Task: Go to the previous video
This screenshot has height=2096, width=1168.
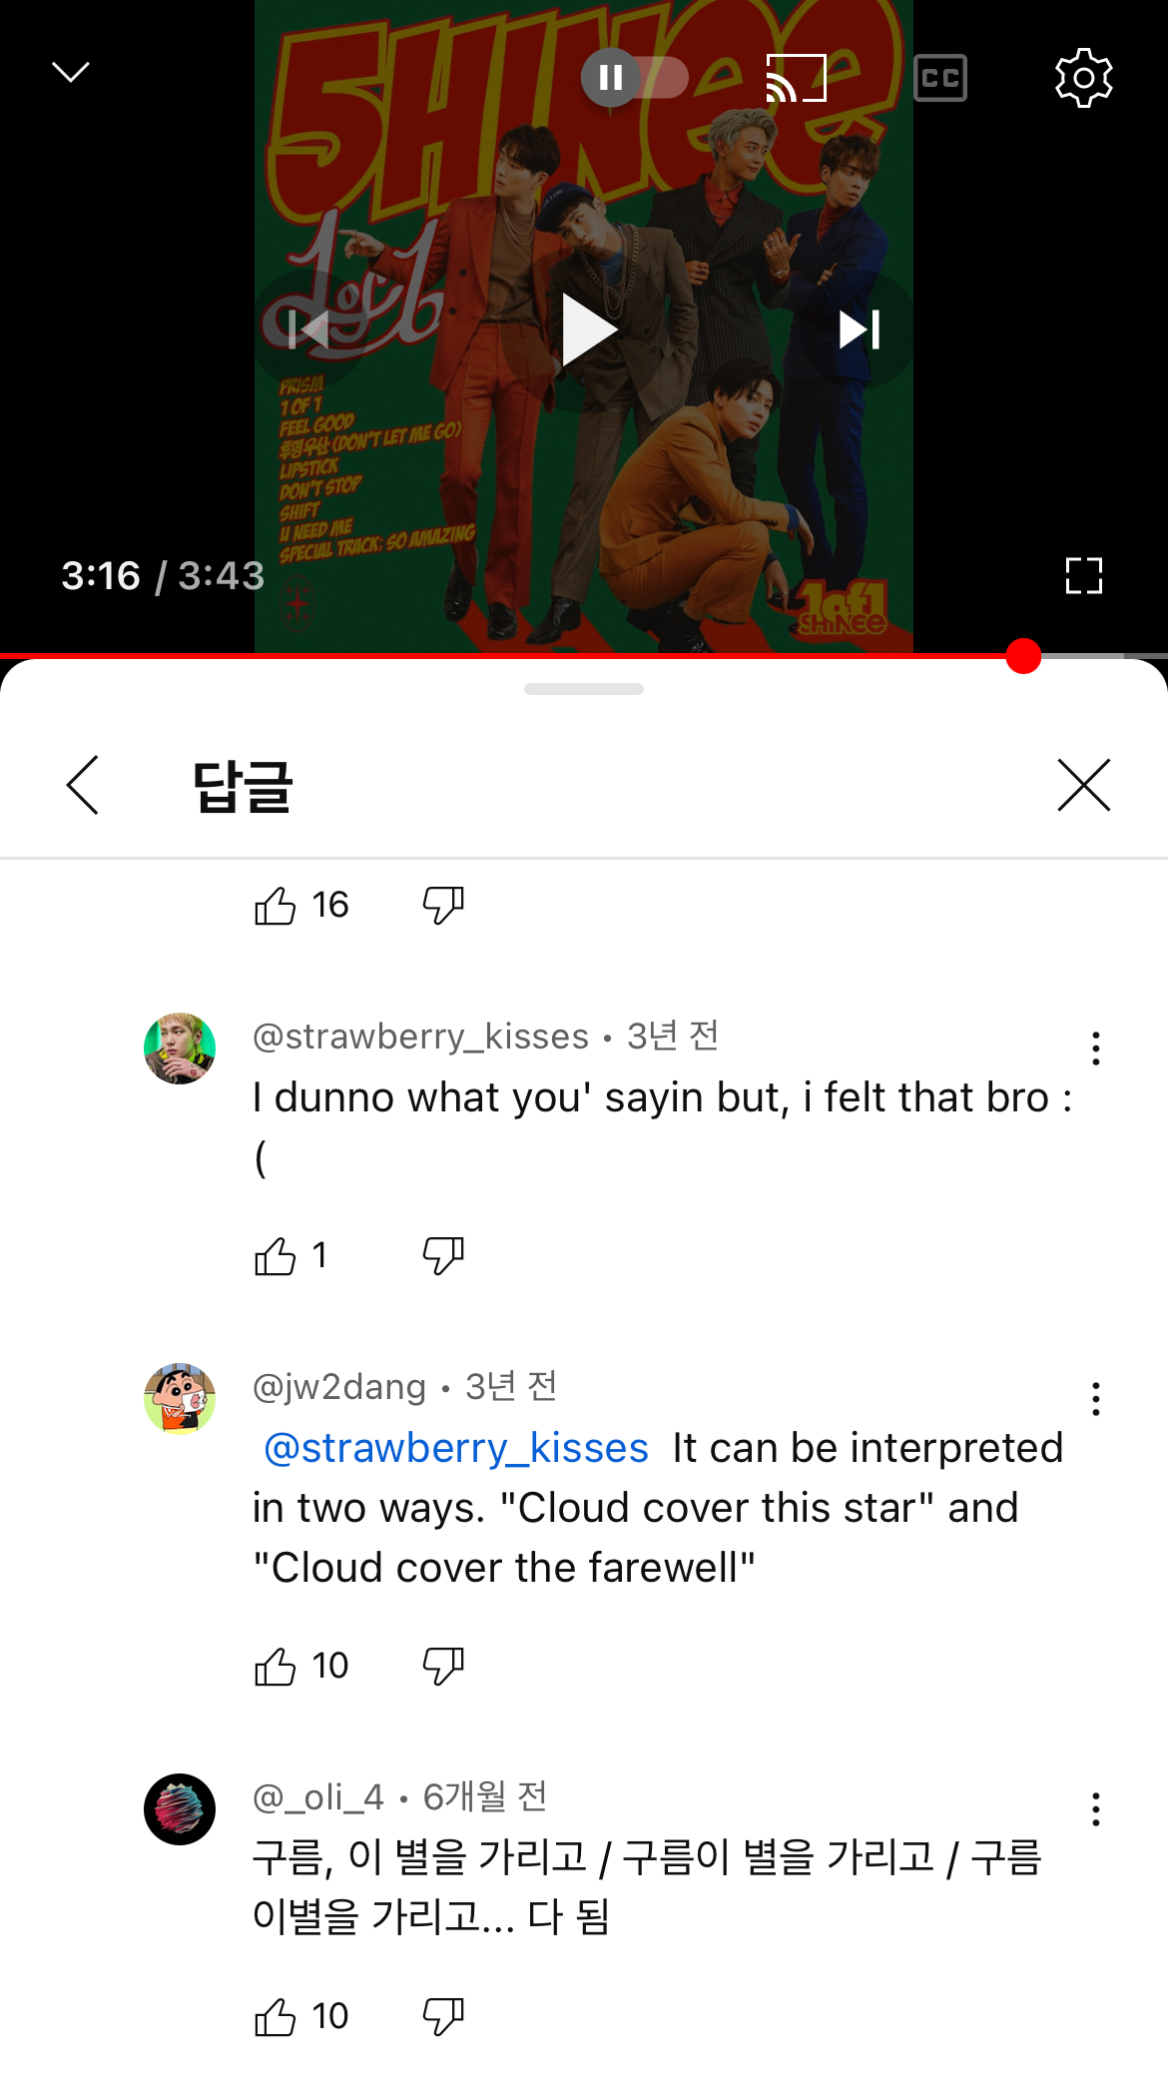Action: 308,331
